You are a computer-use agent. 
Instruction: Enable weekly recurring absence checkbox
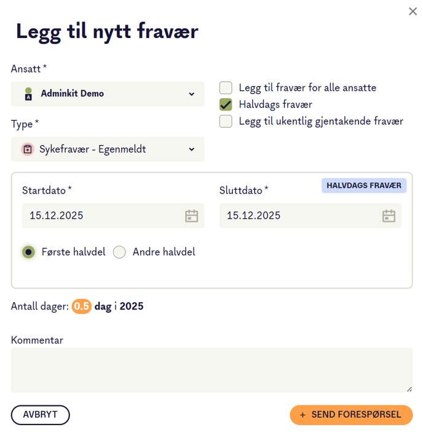(x=226, y=121)
